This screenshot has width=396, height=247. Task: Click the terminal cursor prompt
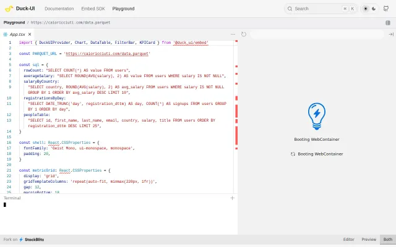click(5, 204)
